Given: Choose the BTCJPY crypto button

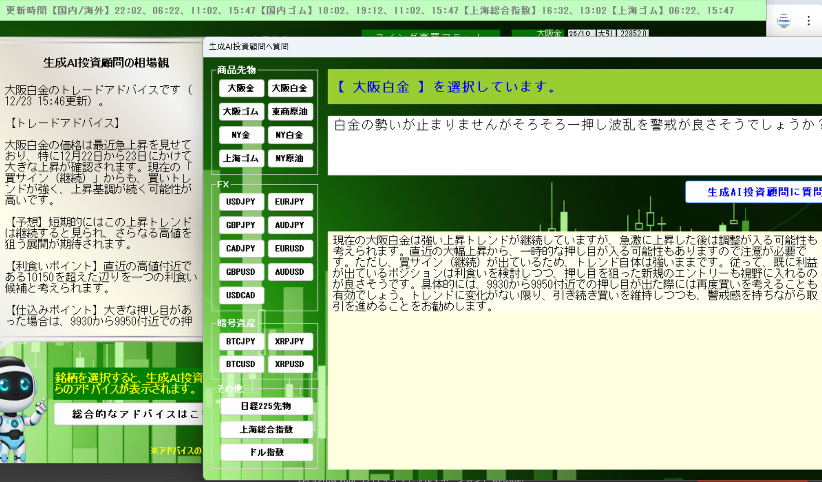Looking at the screenshot, I should [x=241, y=341].
